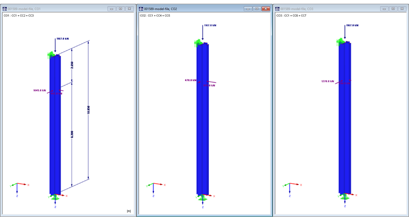
Task: Select the blue column member in CO3 window
Action: pyautogui.click(x=345, y=119)
